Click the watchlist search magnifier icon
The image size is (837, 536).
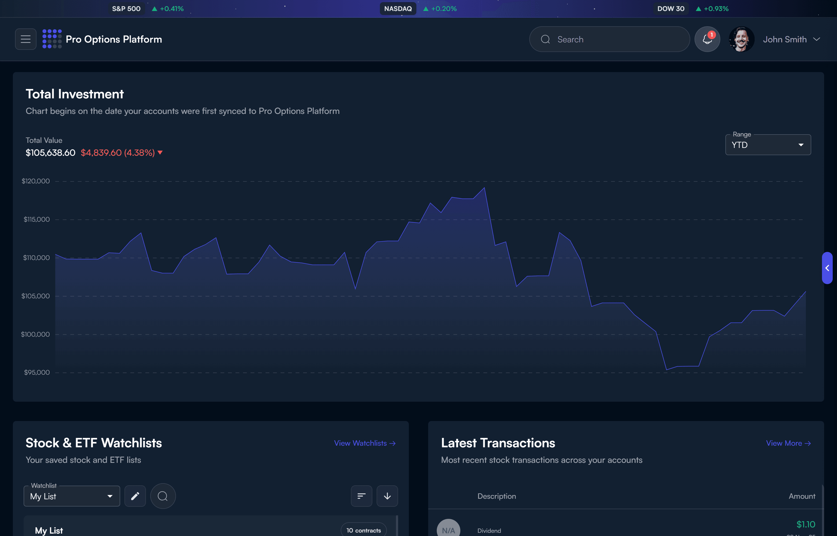tap(163, 496)
